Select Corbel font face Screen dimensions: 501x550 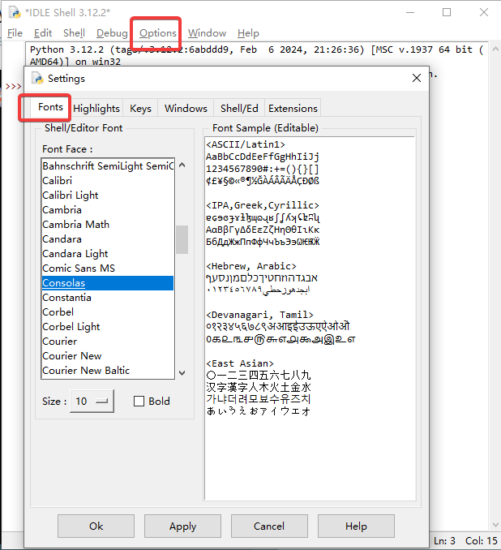[x=108, y=312]
